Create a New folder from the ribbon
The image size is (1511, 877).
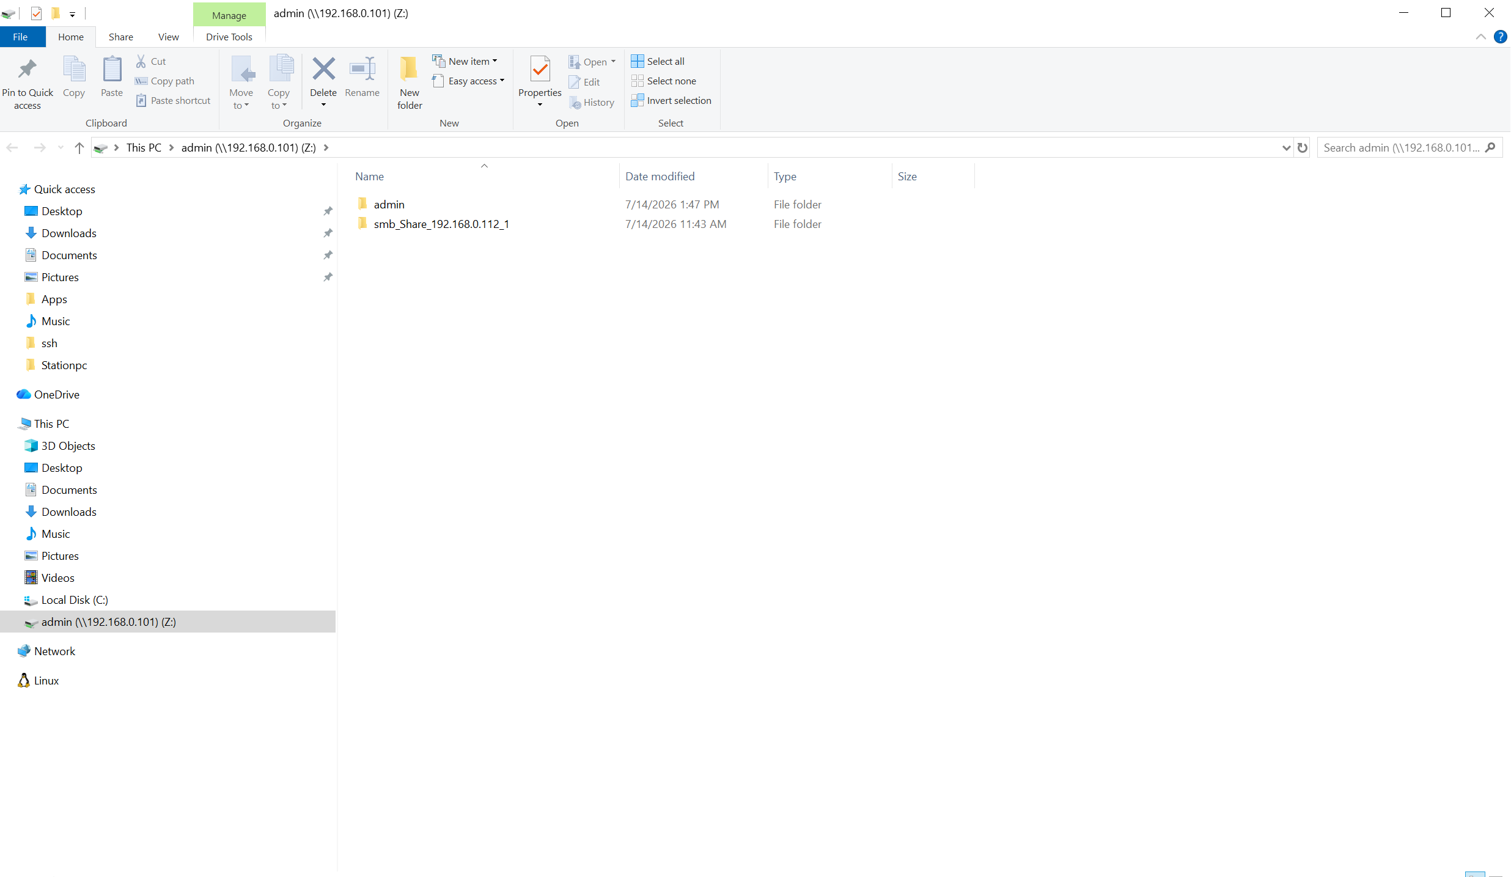point(409,82)
